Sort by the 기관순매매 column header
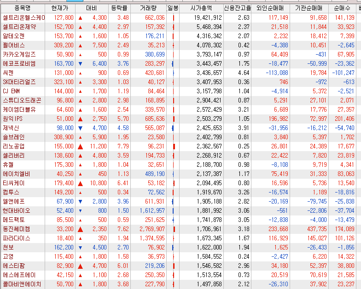Image resolution: width=361 pixels, height=289 pixels. (x=309, y=8)
